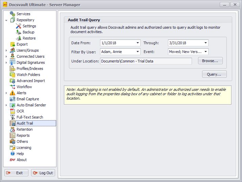242x182 pixels.
Task: Click the Connected Users icon
Action: click(x=13, y=56)
